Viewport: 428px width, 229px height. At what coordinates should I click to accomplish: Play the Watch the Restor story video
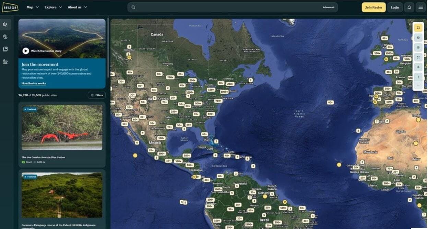pos(26,51)
